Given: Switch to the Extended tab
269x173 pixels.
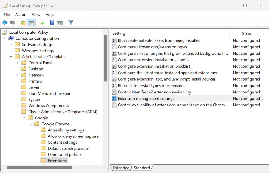Looking at the screenshot, I should pos(121,168).
